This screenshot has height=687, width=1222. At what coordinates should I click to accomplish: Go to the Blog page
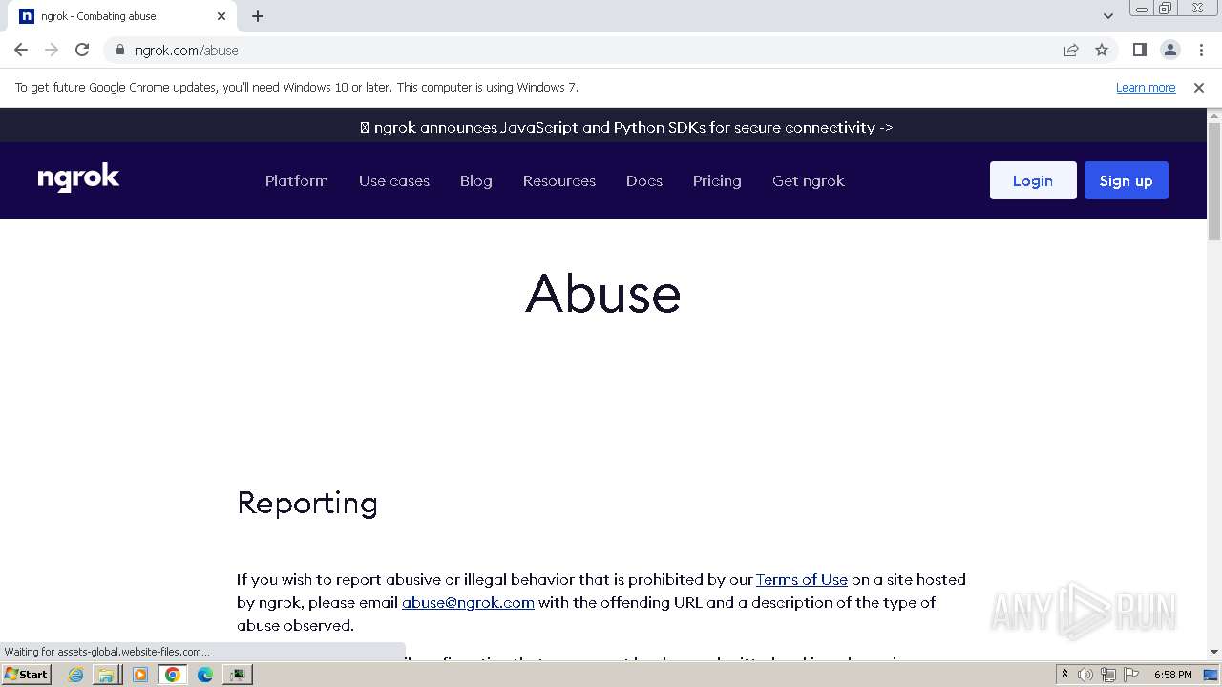pos(476,180)
